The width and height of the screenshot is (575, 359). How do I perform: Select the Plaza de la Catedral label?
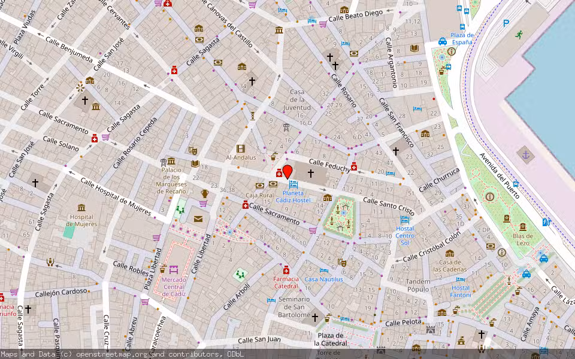(331, 339)
